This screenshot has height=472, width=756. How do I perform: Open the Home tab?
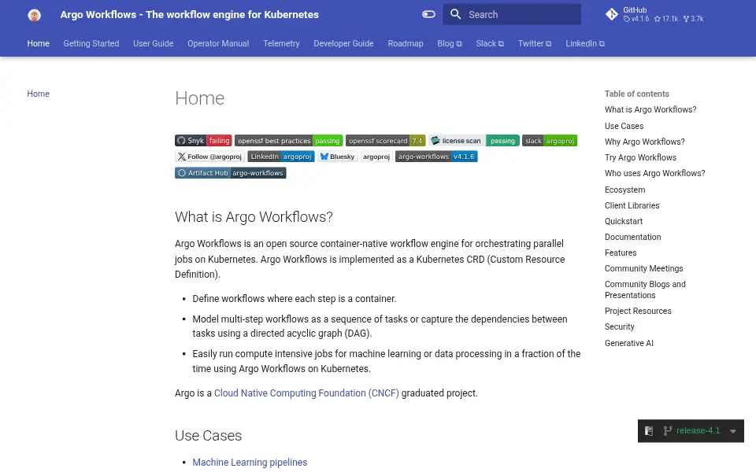pyautogui.click(x=38, y=43)
